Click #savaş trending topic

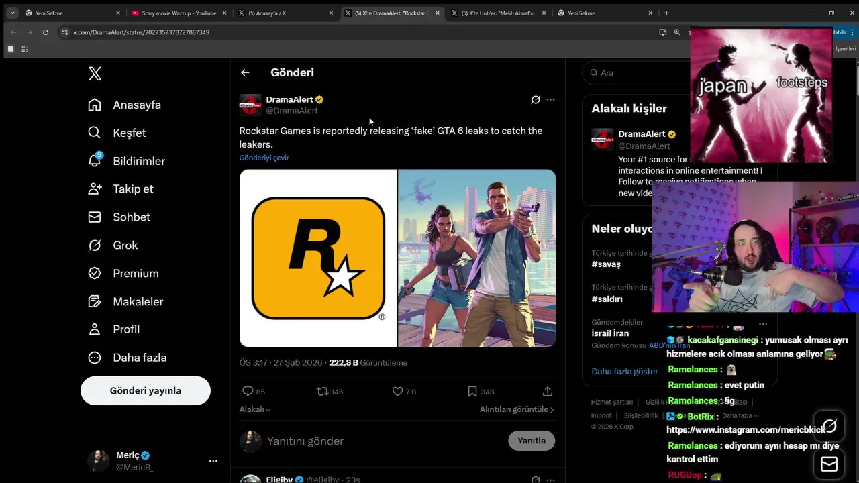pyautogui.click(x=606, y=264)
